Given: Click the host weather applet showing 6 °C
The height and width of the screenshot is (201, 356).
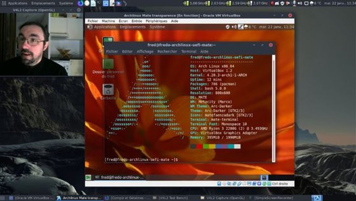Looking at the screenshot, I should click(315, 3).
